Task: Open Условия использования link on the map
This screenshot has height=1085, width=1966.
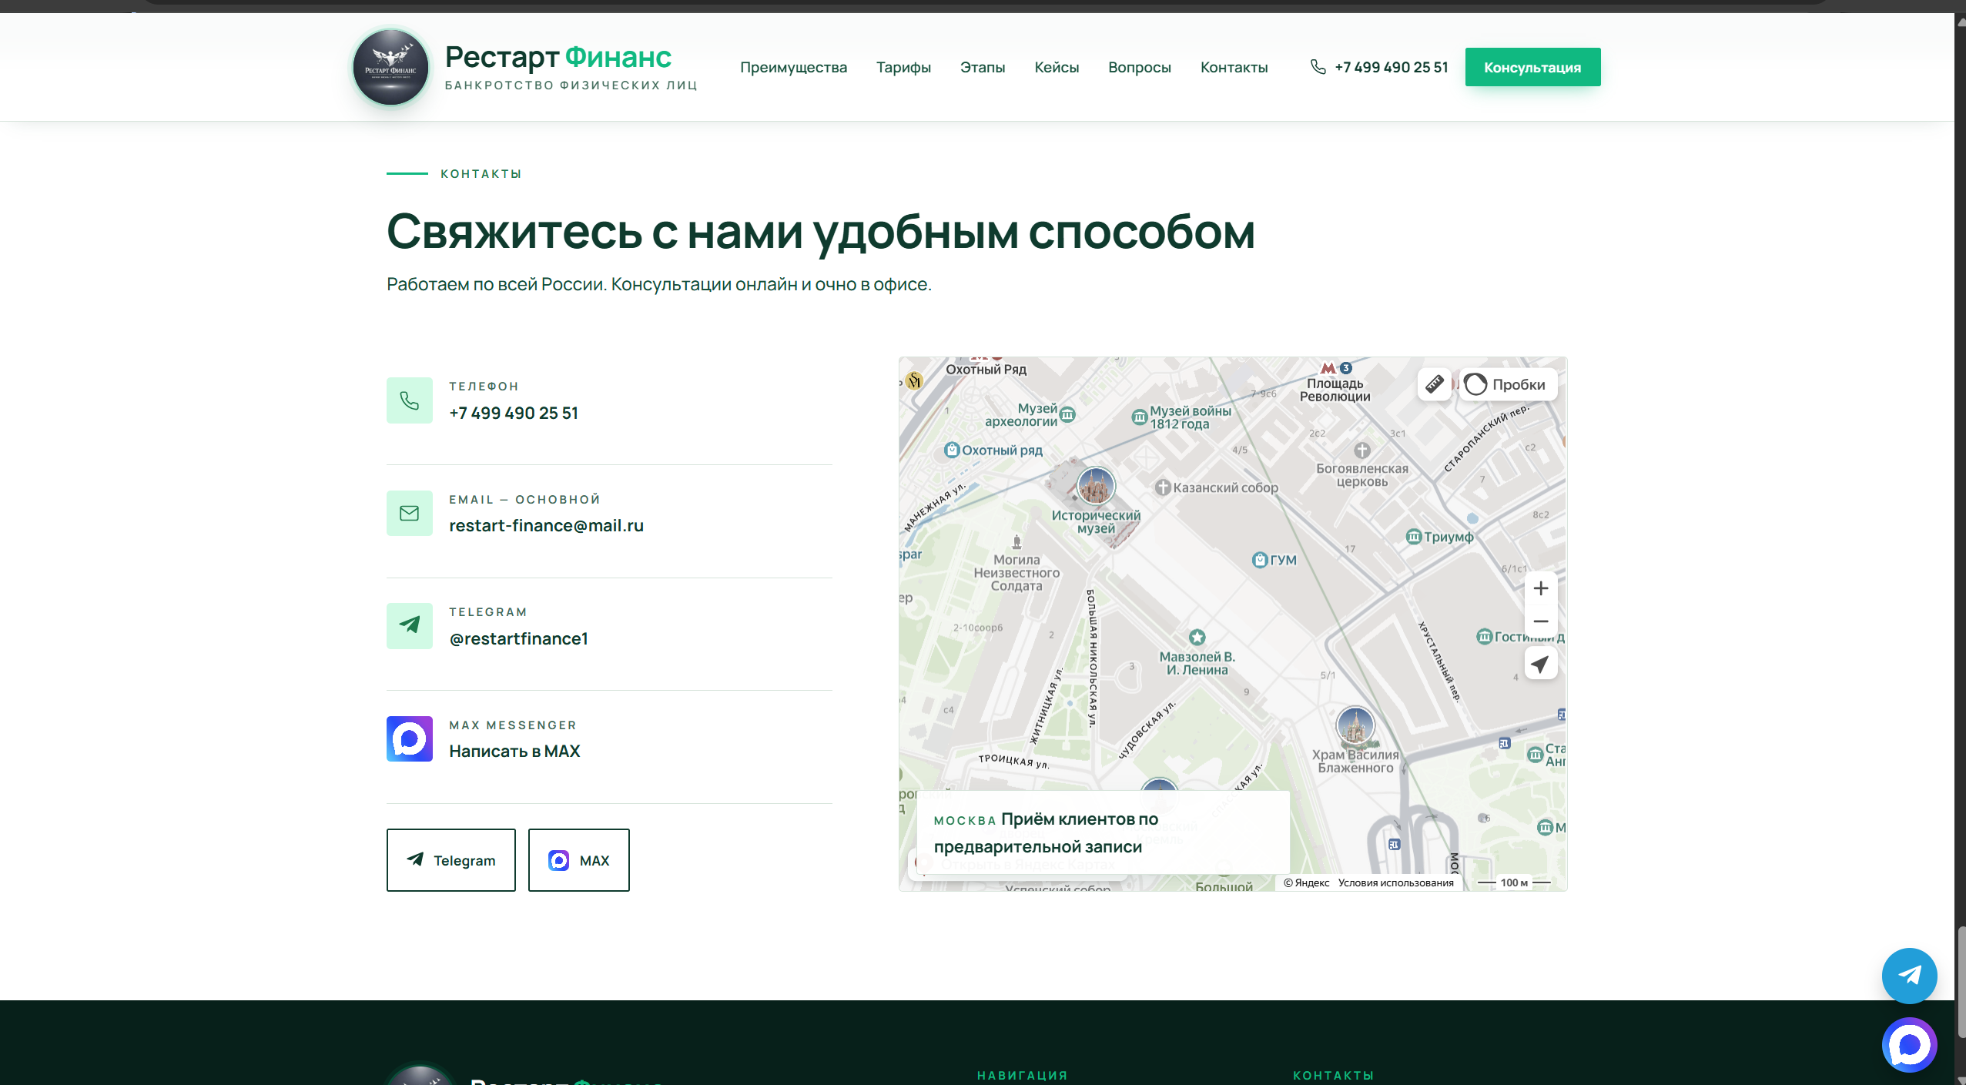Action: [x=1395, y=882]
